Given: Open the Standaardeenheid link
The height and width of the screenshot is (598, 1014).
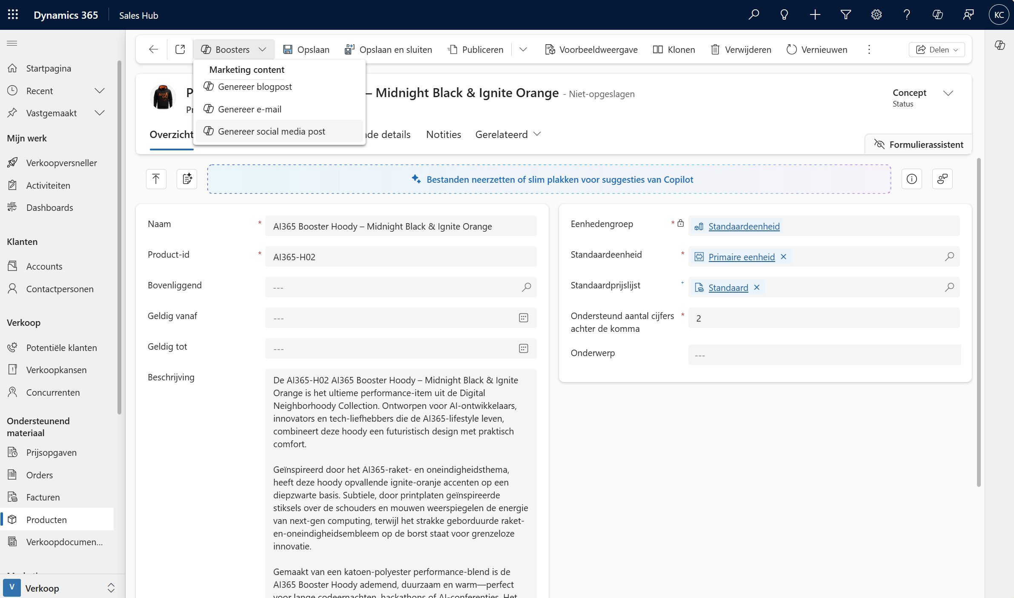Looking at the screenshot, I should click(744, 226).
